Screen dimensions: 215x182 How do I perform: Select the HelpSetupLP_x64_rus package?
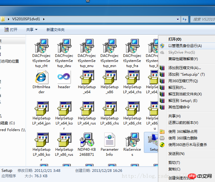pos(87,108)
